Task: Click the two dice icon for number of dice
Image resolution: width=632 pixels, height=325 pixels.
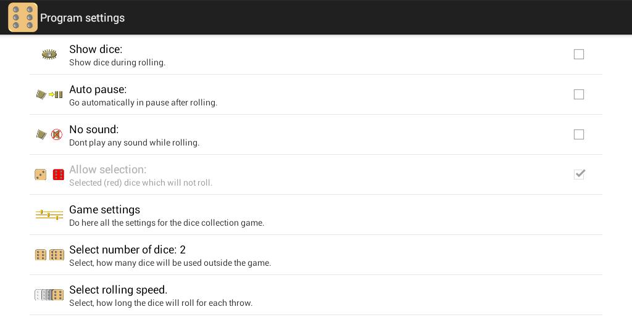Action: pos(49,255)
